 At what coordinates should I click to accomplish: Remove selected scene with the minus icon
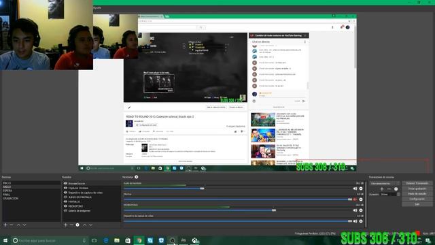(x=12, y=225)
